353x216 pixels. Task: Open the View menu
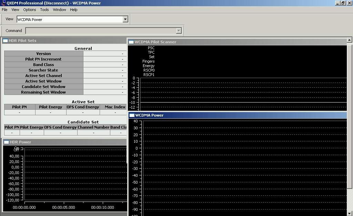pos(15,10)
